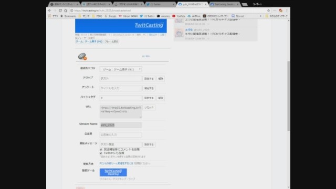Viewport: 336px width, 189px height.
Task: Bookmark this page with the star
Action: tap(268, 10)
